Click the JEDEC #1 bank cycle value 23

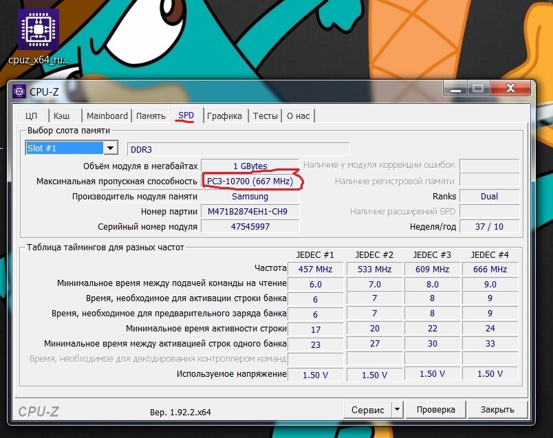click(x=315, y=344)
